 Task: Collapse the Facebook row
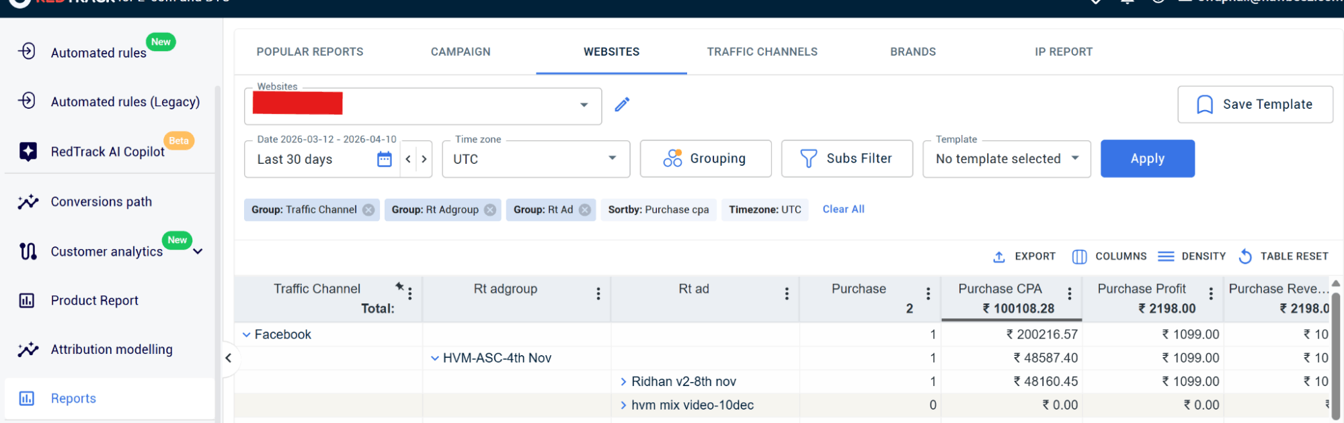pos(247,334)
